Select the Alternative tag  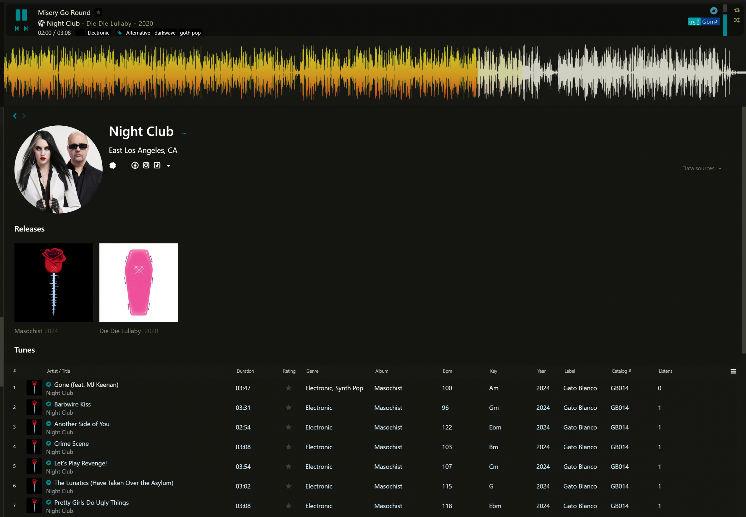click(138, 33)
